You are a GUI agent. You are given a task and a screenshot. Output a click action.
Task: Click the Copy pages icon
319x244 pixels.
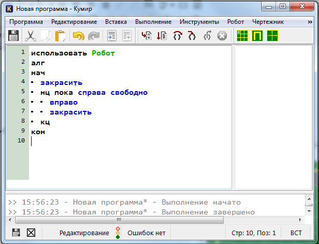point(46,36)
